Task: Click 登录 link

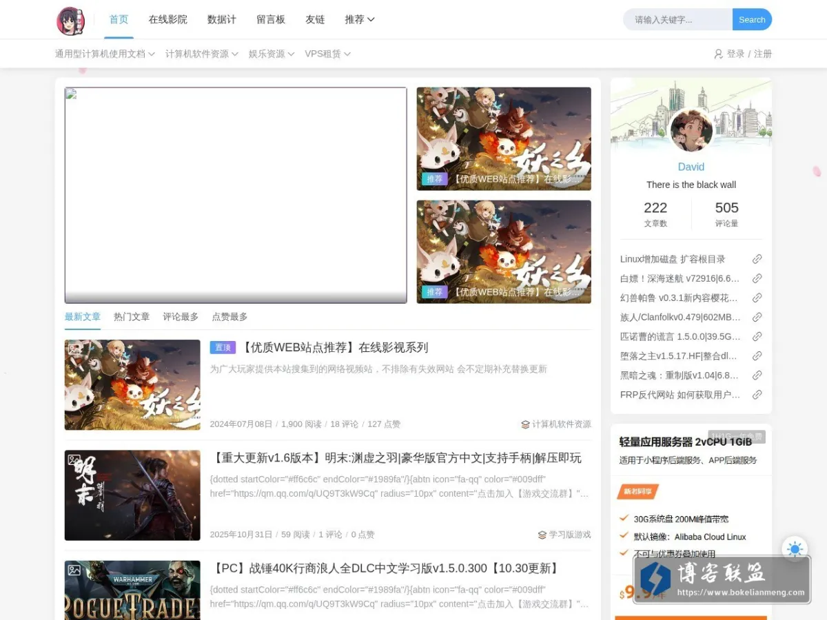Action: [735, 54]
